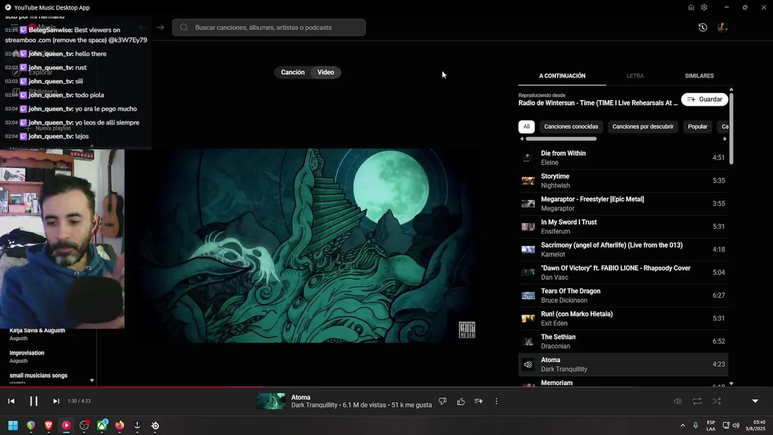Click the Nightwish Storytime thumbnail

528,181
